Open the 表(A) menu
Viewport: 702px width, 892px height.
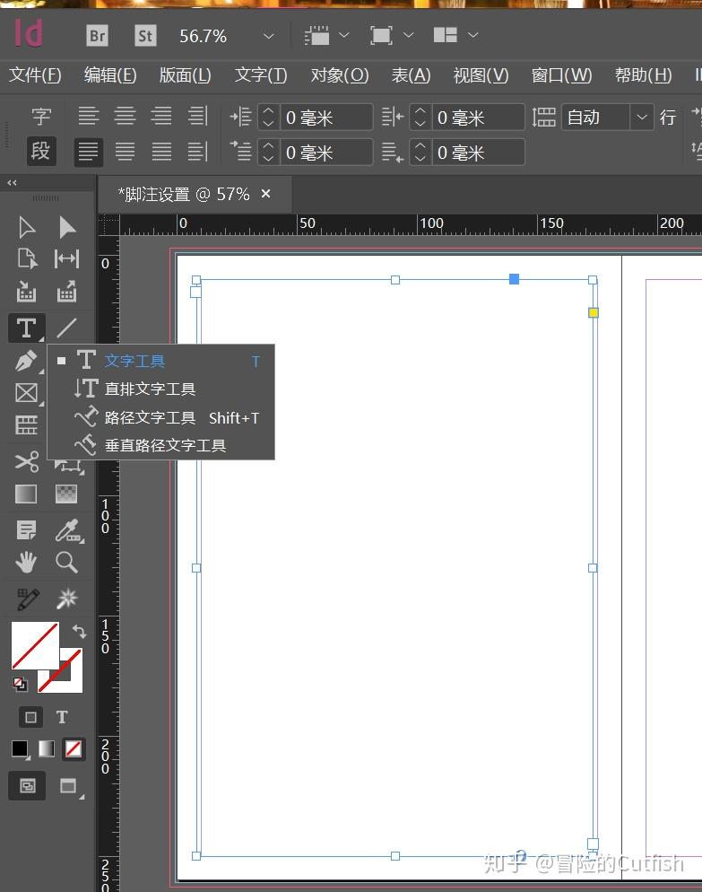[x=411, y=74]
